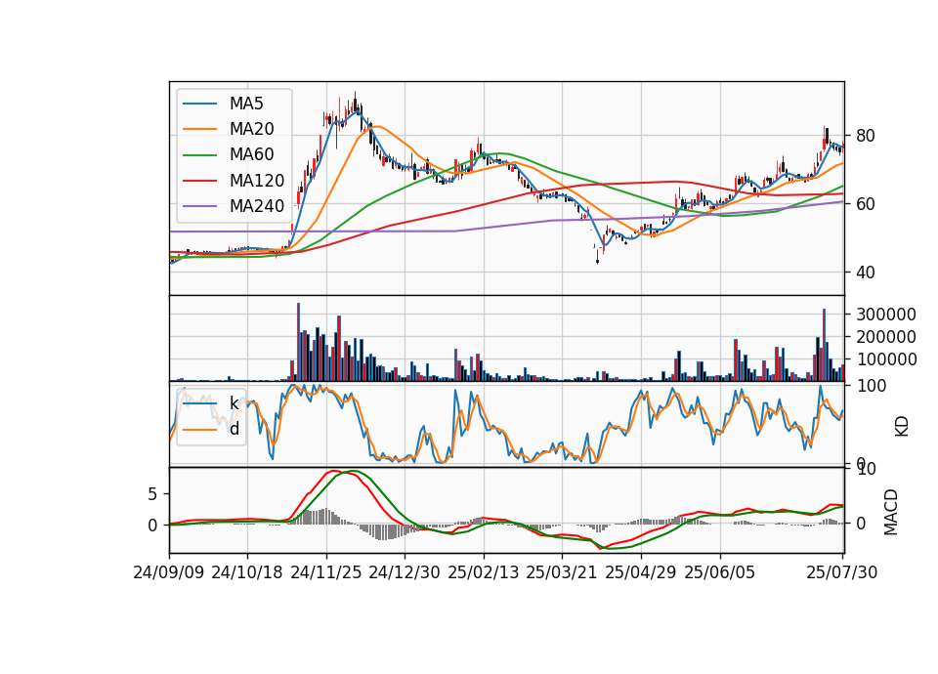Click the 40 price axis label
This screenshot has width=938, height=674.
pyautogui.click(x=865, y=273)
